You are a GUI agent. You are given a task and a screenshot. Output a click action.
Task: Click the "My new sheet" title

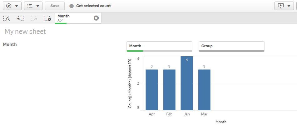[x=25, y=32]
